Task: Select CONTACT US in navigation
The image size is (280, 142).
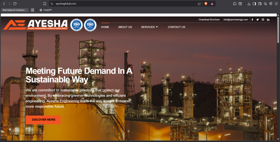Action: click(x=176, y=27)
